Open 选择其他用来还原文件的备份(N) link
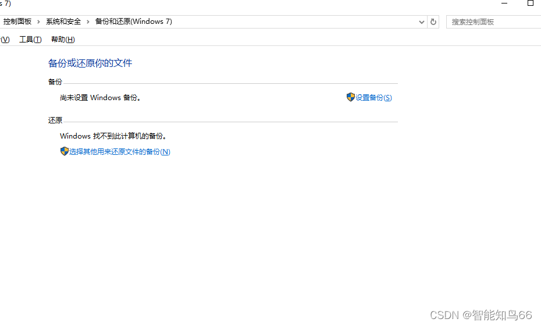The height and width of the screenshot is (326, 541). point(119,151)
